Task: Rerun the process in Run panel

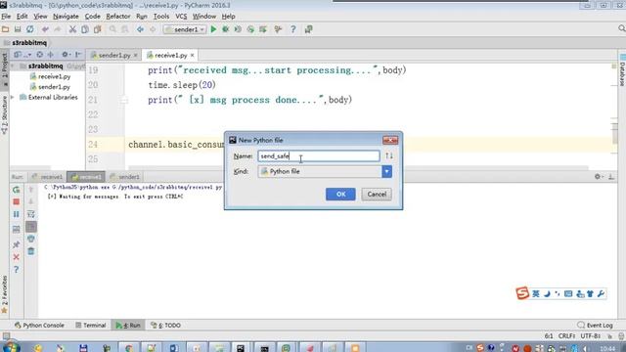Action: (x=16, y=190)
